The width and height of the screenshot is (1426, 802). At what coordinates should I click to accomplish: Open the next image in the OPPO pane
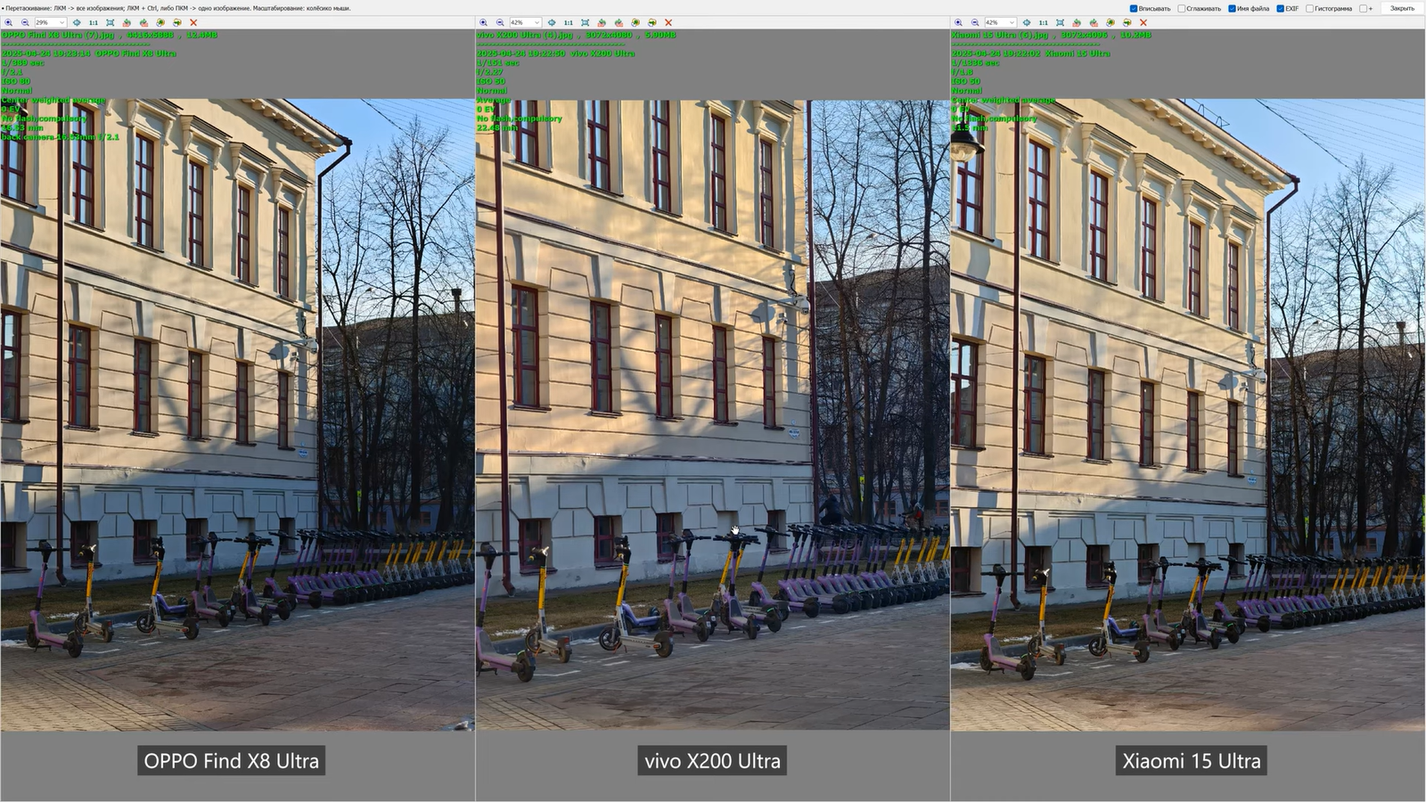point(177,22)
